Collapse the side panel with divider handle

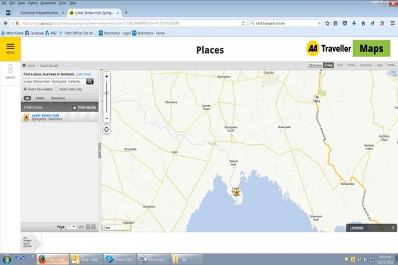99,150
